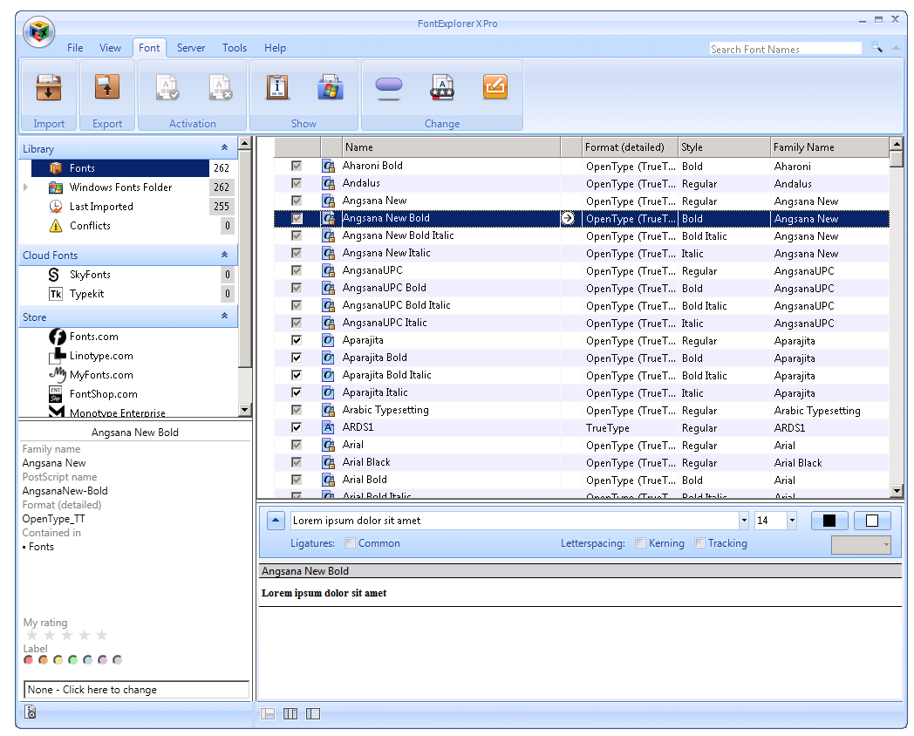Click the rating change icon in ribbon

[442, 87]
